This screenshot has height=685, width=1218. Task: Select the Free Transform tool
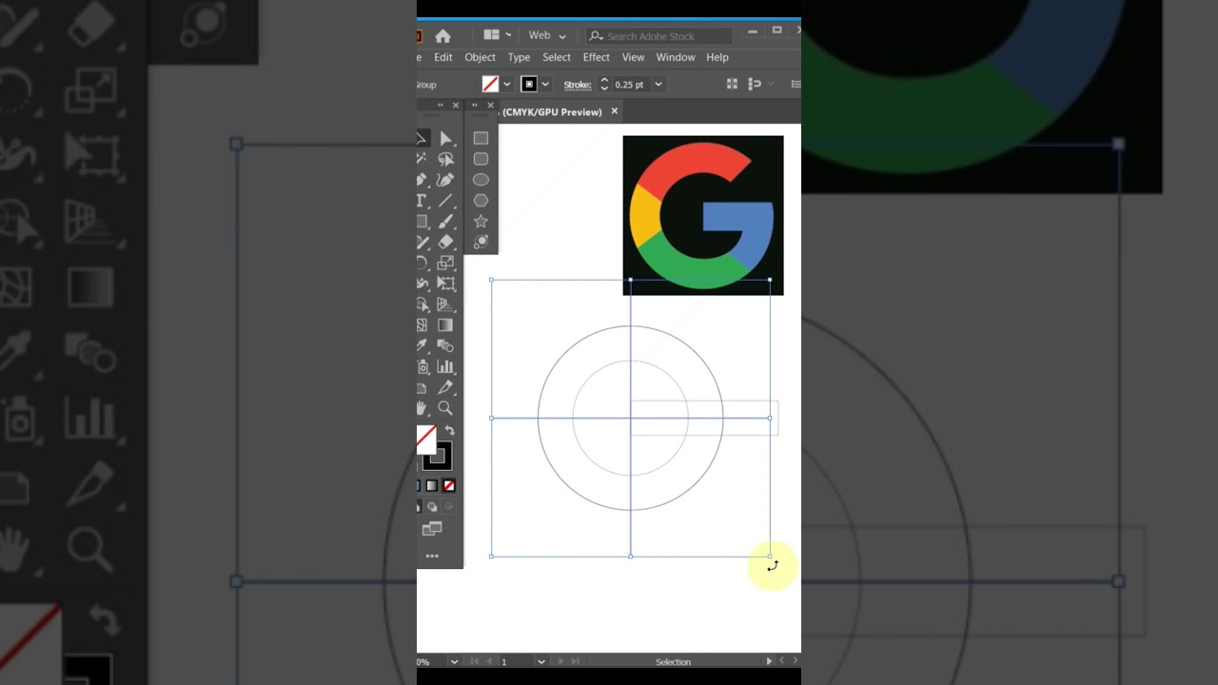coord(445,284)
